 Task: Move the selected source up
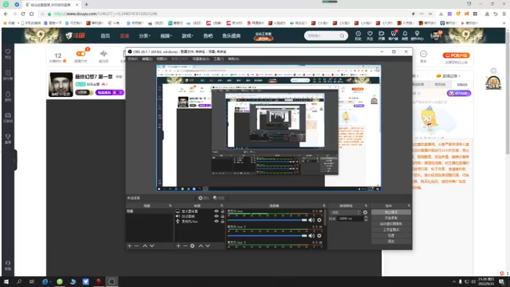click(201, 246)
